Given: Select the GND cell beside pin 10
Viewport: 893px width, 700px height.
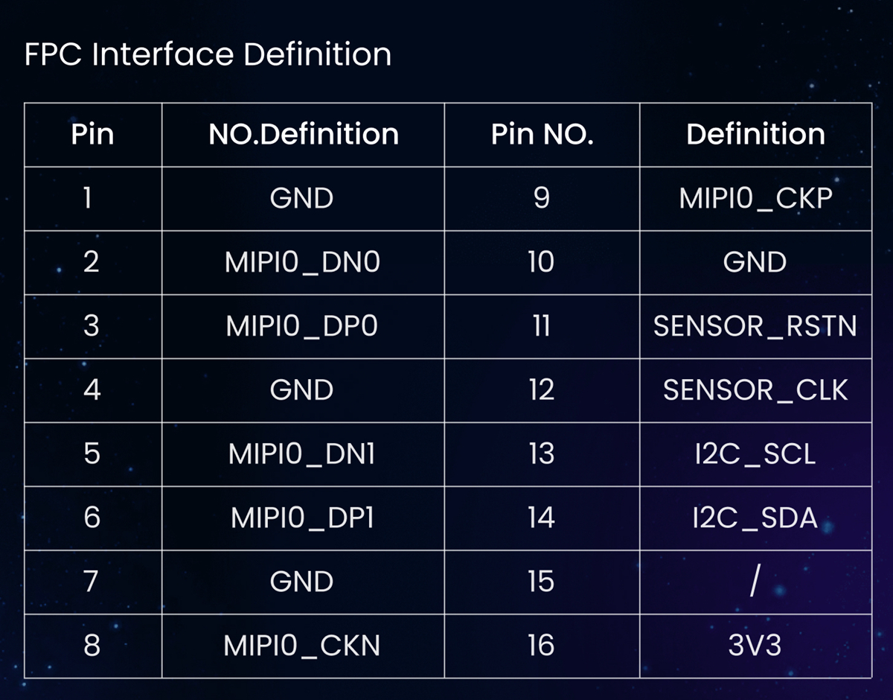Looking at the screenshot, I should pyautogui.click(x=755, y=262).
